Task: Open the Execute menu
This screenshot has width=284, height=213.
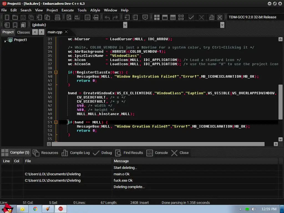Action: point(68,10)
